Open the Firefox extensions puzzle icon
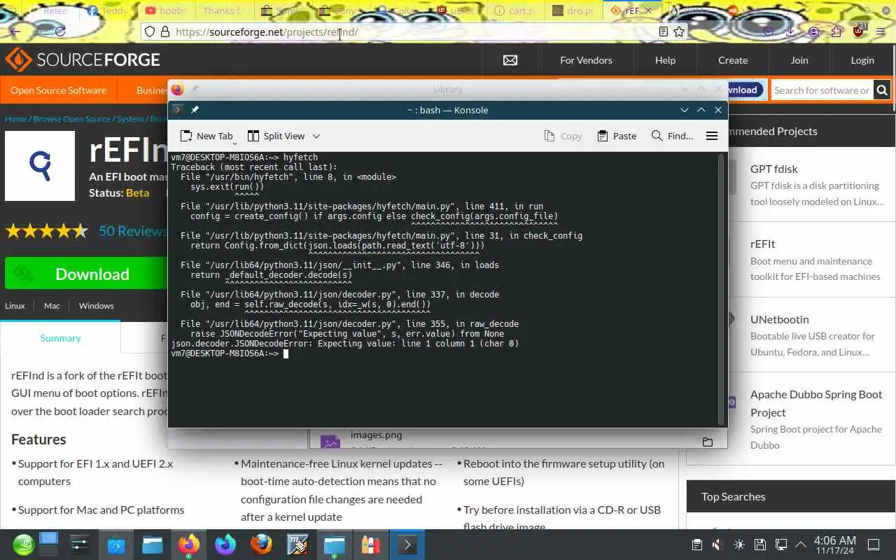Image resolution: width=896 pixels, height=560 pixels. (x=836, y=31)
